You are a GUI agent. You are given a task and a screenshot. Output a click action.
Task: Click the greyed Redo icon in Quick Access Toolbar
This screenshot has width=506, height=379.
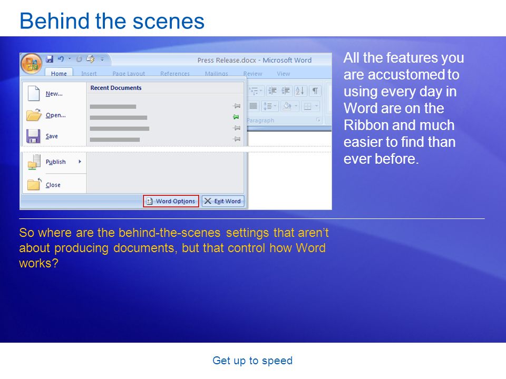(x=79, y=59)
